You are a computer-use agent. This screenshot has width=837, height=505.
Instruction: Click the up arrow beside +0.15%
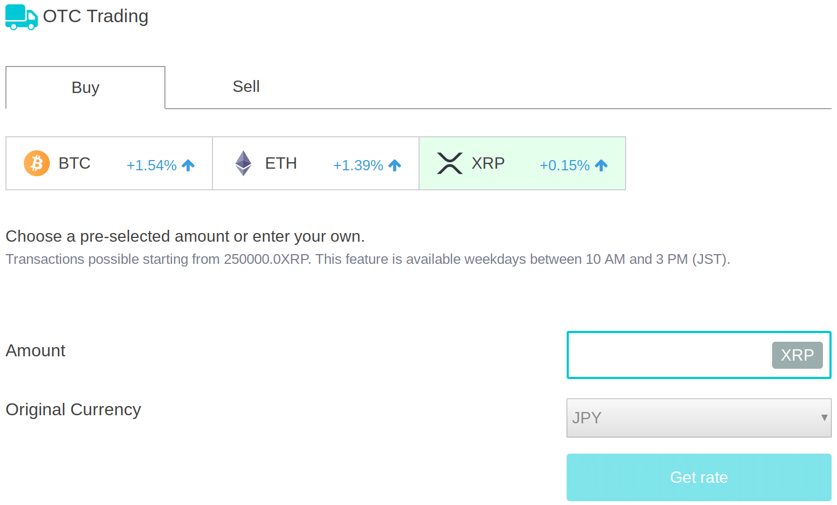pos(601,165)
